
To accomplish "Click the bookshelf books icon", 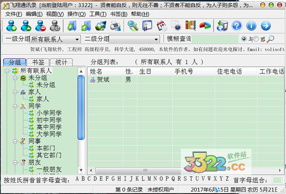I will (x=191, y=25).
